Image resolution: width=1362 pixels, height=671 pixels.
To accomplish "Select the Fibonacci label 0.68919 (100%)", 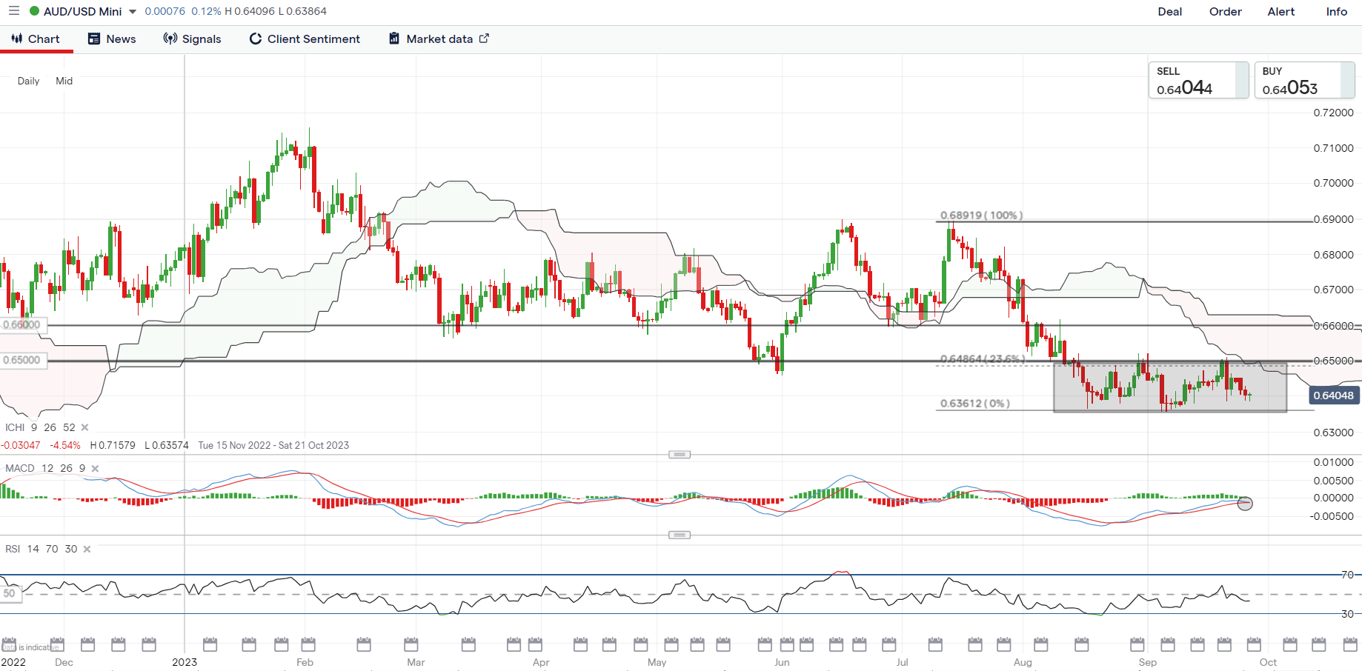I will pyautogui.click(x=981, y=215).
